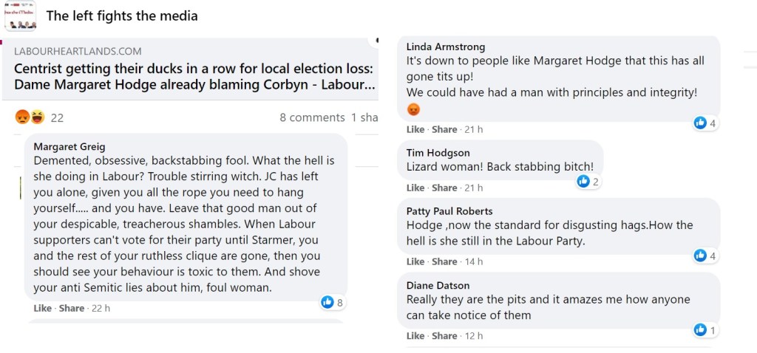The image size is (757, 353).
Task: Open Margaret Greig's profile name
Action: [x=69, y=147]
